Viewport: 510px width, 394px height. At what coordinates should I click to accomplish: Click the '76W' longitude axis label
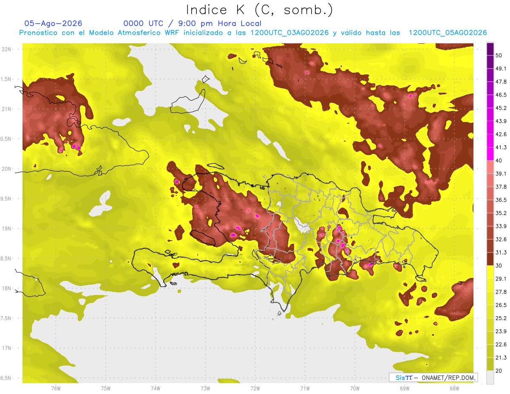pos(56,388)
